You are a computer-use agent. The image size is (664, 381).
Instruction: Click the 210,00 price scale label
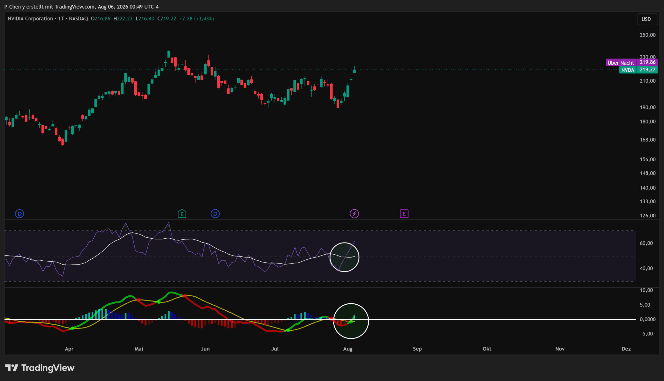coord(648,81)
